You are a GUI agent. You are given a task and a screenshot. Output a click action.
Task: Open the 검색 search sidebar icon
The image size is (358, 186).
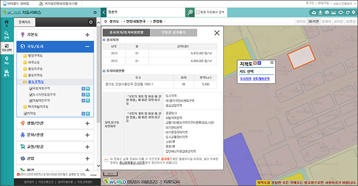pyautogui.click(x=6, y=35)
